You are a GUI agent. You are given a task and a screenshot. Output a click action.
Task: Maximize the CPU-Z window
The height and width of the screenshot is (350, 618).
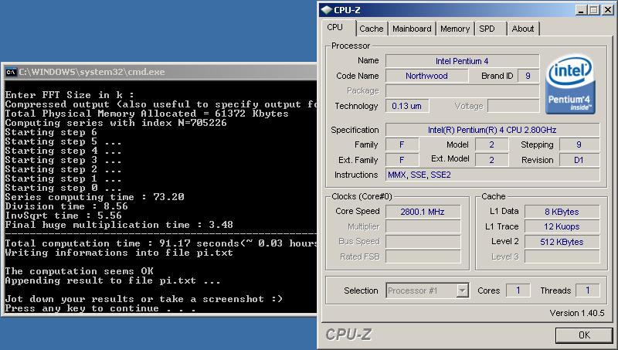(593, 10)
